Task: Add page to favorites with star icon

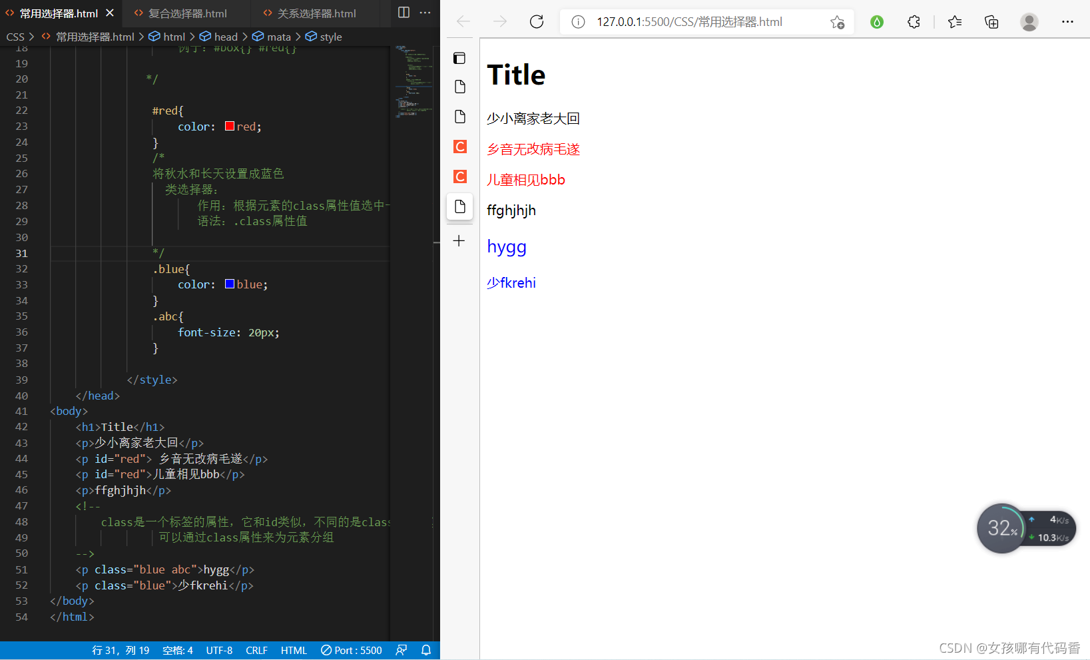Action: [837, 22]
